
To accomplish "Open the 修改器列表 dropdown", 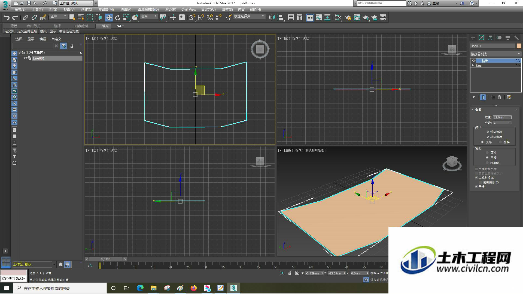I will [495, 54].
